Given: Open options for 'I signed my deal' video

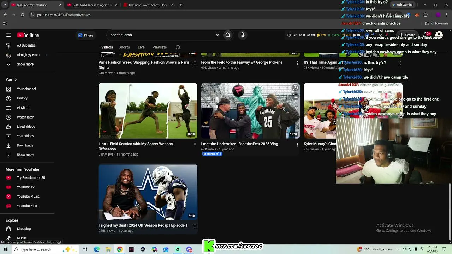Looking at the screenshot, I should pos(195,226).
